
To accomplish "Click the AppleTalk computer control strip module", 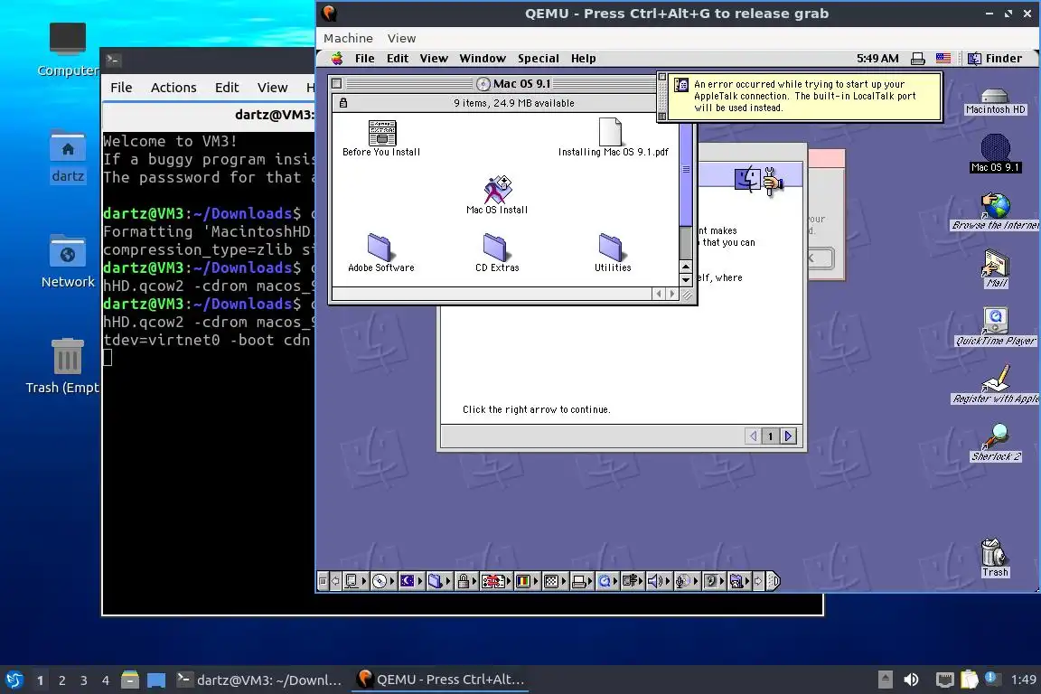I will click(354, 581).
